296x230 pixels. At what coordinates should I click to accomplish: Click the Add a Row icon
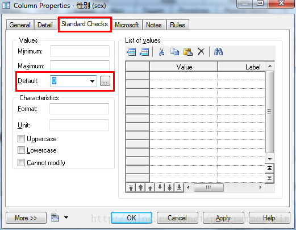144,52
